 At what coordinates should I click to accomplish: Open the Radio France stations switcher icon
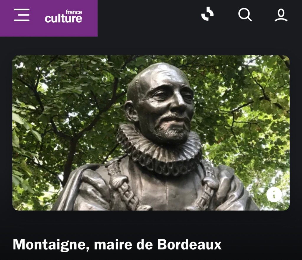coord(207,14)
